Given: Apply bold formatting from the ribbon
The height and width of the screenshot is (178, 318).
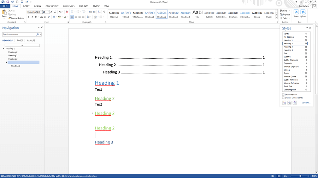Looking at the screenshot, I should (28, 17).
